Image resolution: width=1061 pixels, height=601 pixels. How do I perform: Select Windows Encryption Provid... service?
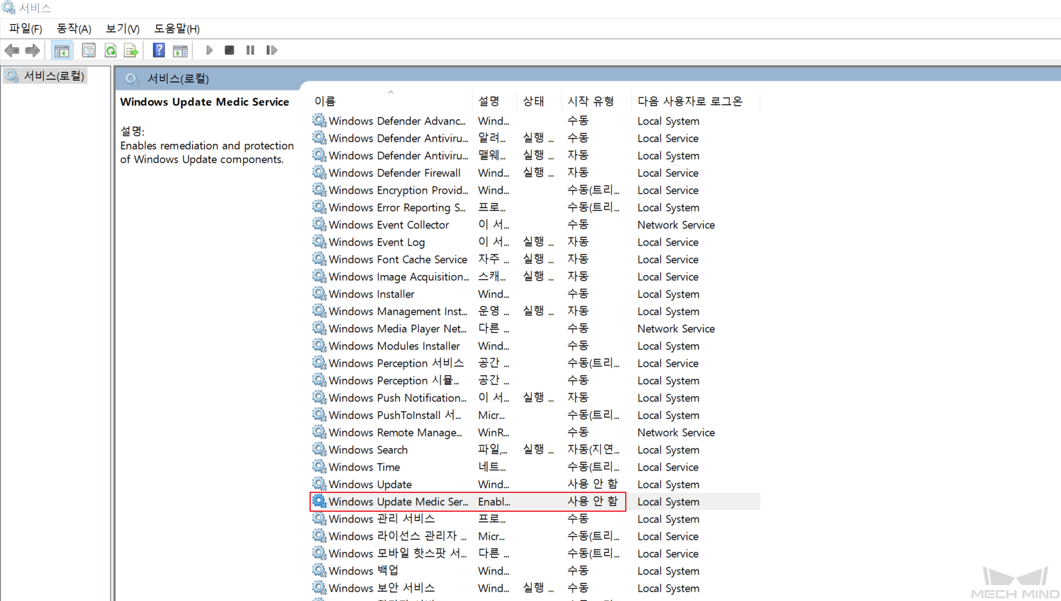click(x=535, y=190)
